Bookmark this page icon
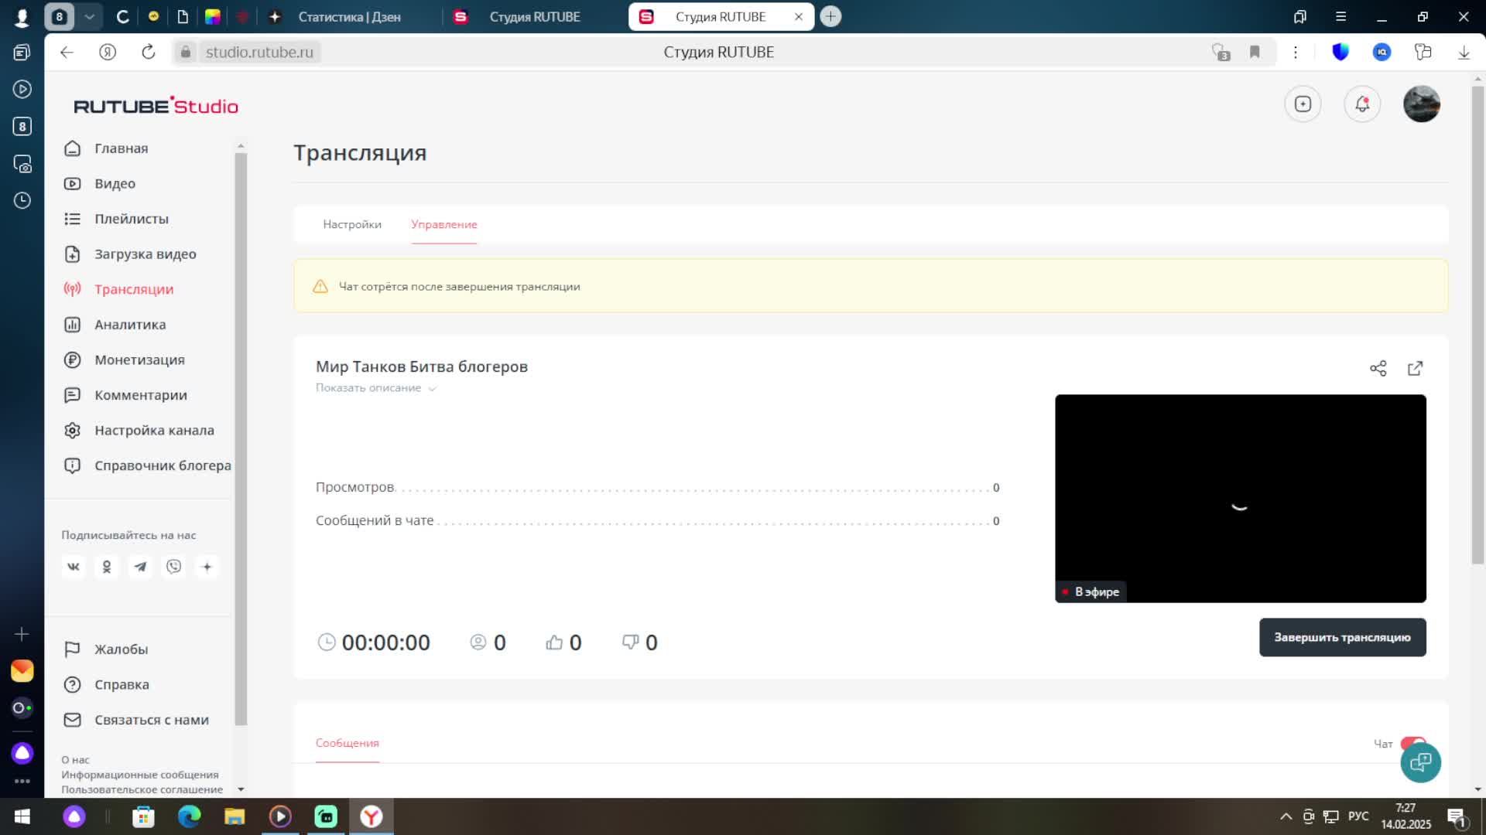The image size is (1486, 835). [1255, 52]
